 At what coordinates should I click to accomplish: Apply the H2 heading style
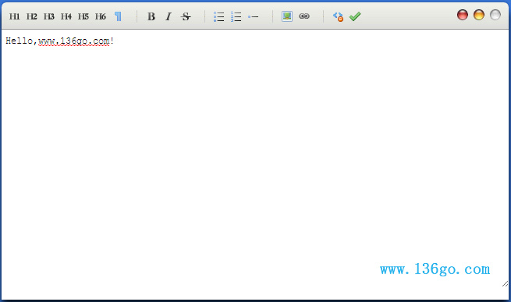pos(32,16)
